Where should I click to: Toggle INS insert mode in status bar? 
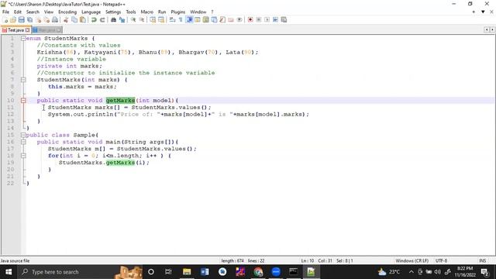tap(482, 260)
